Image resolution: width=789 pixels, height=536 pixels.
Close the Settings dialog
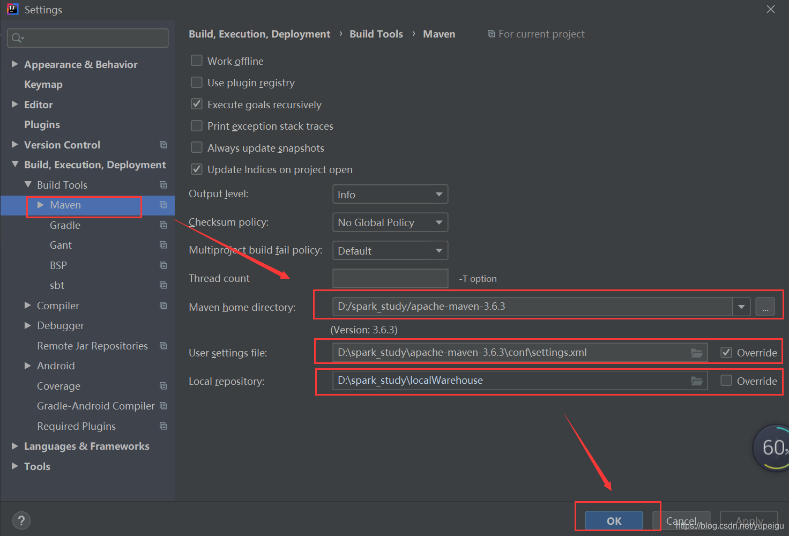pyautogui.click(x=771, y=9)
